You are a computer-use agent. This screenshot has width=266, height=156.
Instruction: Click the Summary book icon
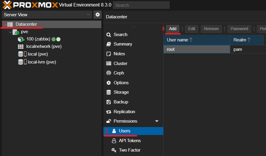[109, 44]
